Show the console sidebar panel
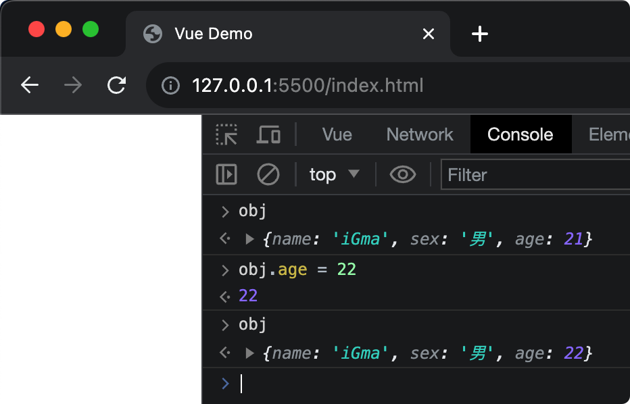The image size is (630, 404). coord(226,175)
